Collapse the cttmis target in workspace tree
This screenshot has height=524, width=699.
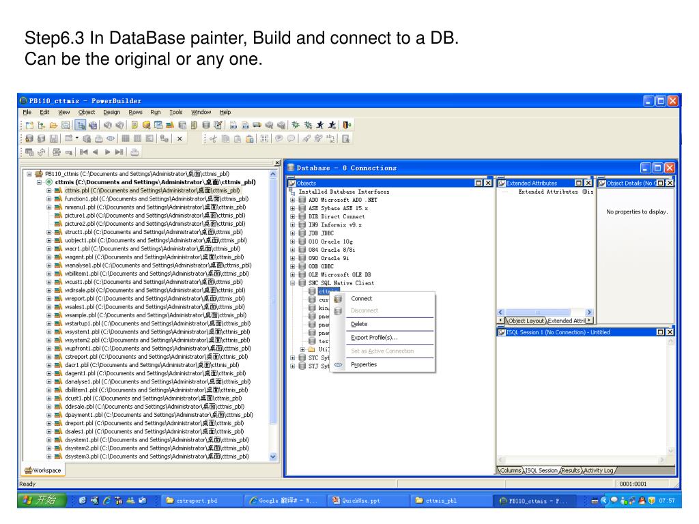[x=39, y=182]
